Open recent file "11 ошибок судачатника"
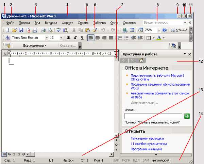The width and height of the screenshot is (204, 164). [x=149, y=144]
